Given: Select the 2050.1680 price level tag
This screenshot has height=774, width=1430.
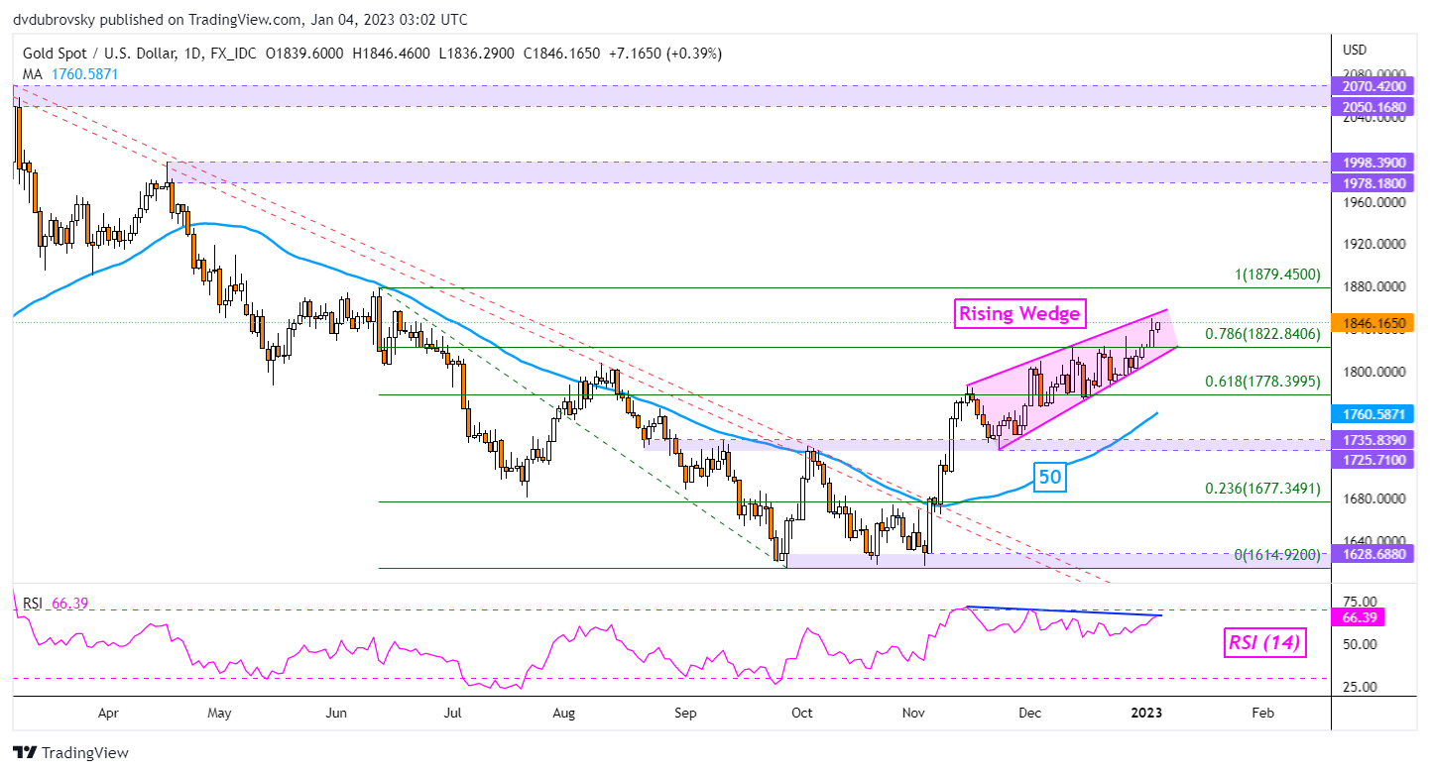Looking at the screenshot, I should click(1373, 106).
